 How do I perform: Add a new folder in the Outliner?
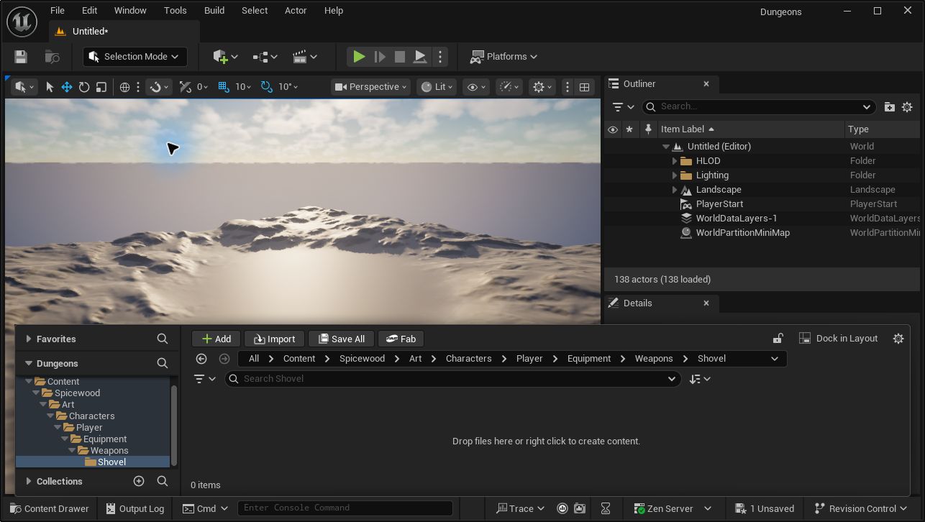click(x=890, y=106)
